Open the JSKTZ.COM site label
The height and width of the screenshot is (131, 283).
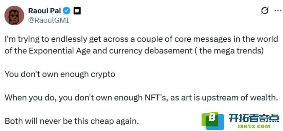(x=253, y=127)
